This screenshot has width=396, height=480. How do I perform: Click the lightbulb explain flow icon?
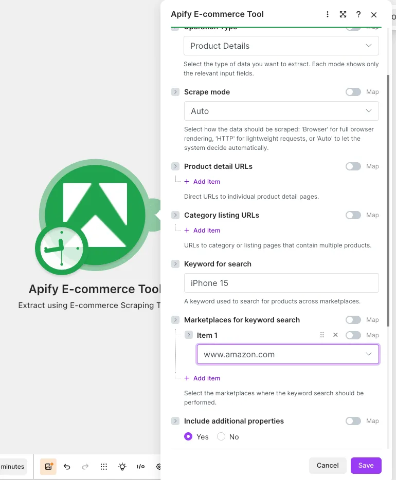coord(122,467)
